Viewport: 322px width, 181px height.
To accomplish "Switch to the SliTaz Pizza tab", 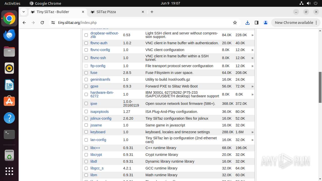I will pos(117,12).
